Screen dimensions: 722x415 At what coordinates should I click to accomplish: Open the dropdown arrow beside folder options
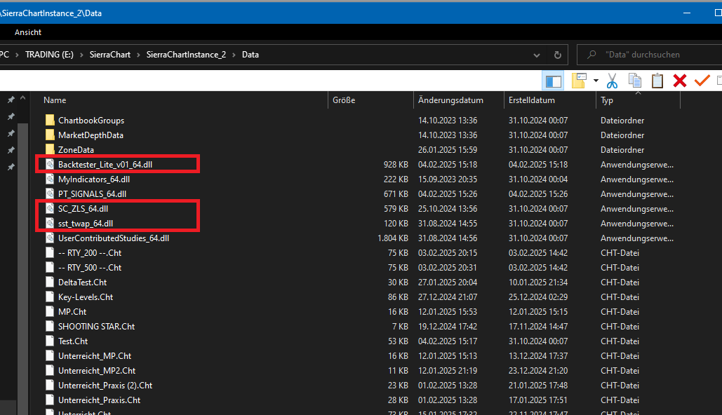click(596, 81)
